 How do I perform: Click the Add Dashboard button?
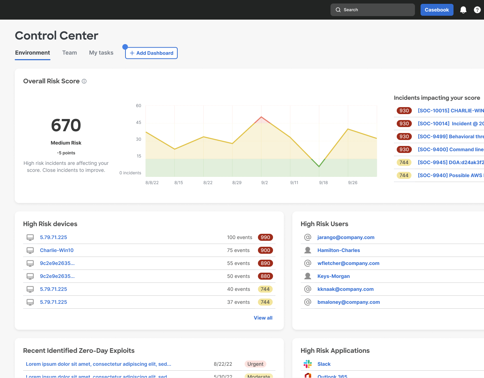(x=151, y=53)
